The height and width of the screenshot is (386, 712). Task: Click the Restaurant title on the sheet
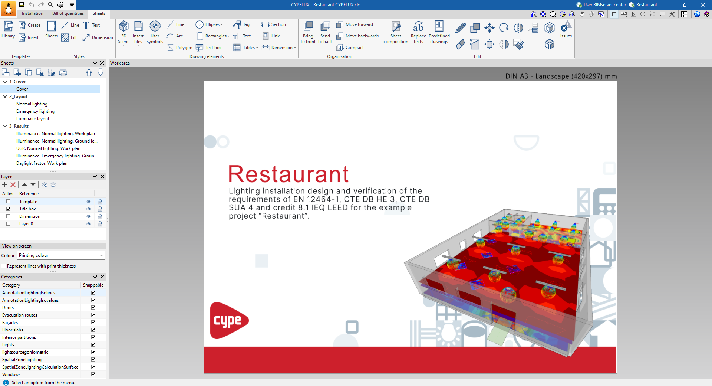(x=289, y=174)
